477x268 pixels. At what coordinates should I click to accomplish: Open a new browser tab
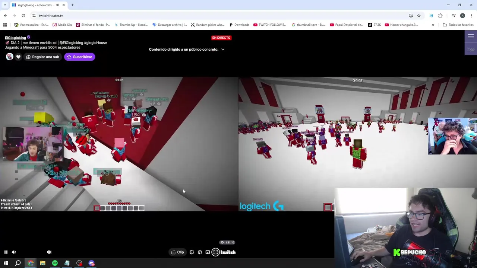(x=72, y=5)
